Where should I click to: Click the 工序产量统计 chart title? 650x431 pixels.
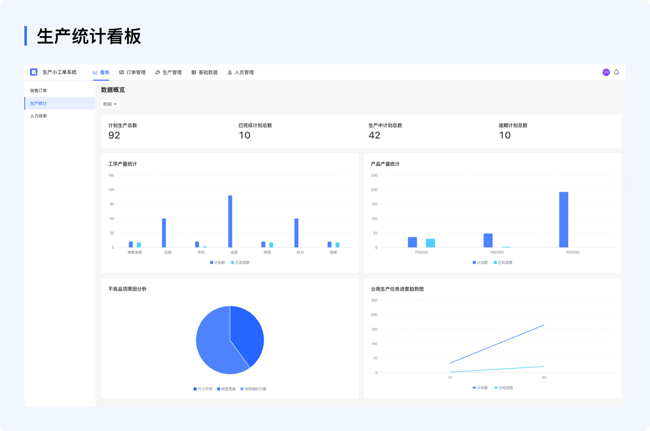click(122, 164)
